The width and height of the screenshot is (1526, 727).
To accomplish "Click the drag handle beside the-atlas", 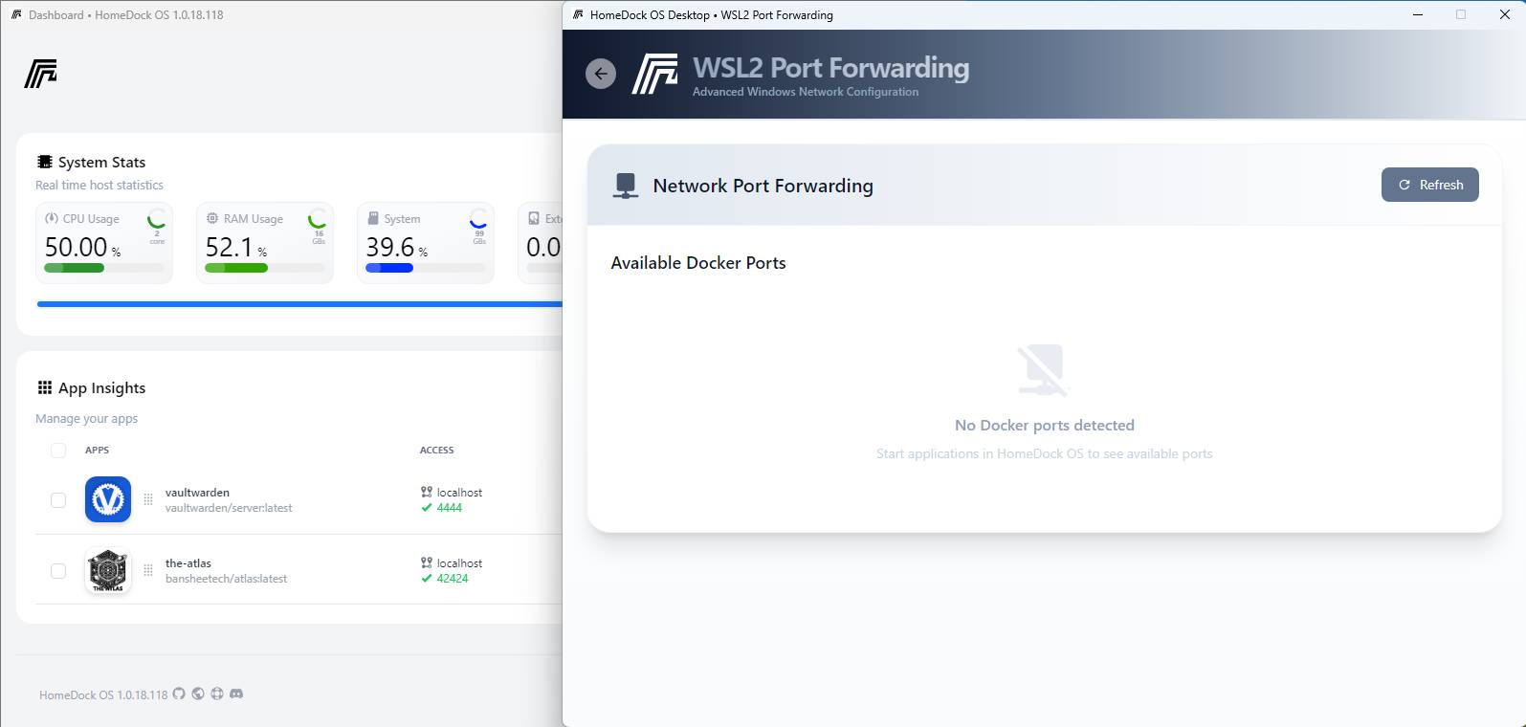I will (148, 570).
